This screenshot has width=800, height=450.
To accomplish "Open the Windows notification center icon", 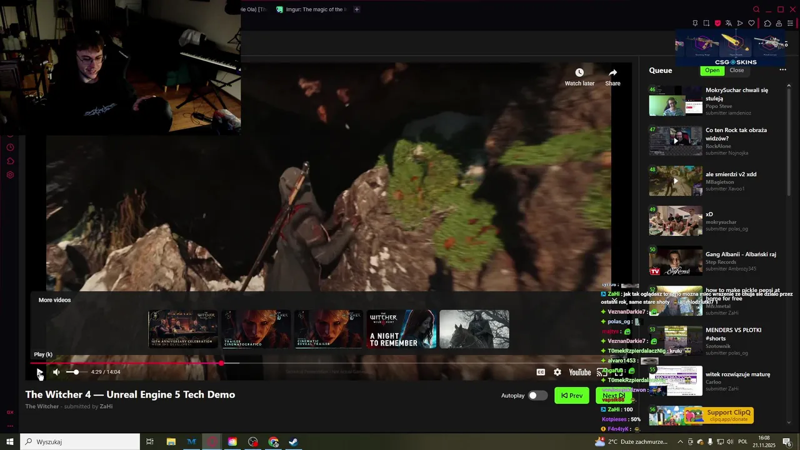I will tap(787, 442).
